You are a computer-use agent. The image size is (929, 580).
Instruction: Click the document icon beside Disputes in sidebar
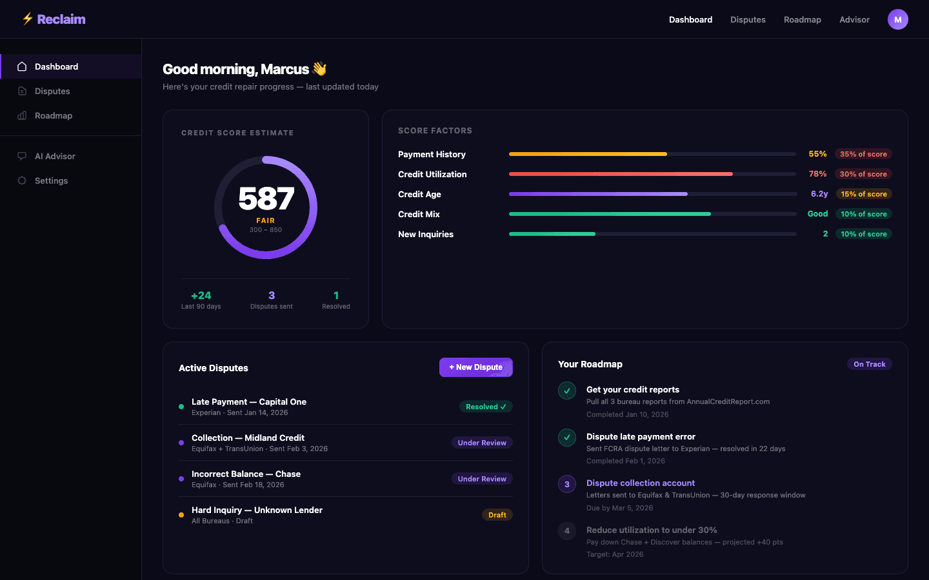pos(22,91)
